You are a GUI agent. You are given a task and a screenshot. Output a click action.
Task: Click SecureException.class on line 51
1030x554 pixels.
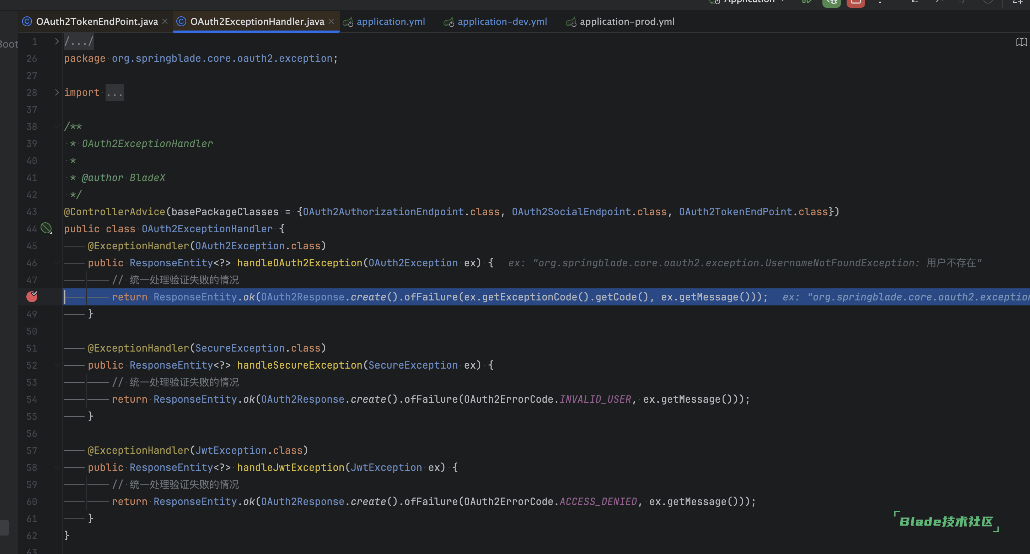pyautogui.click(x=258, y=348)
